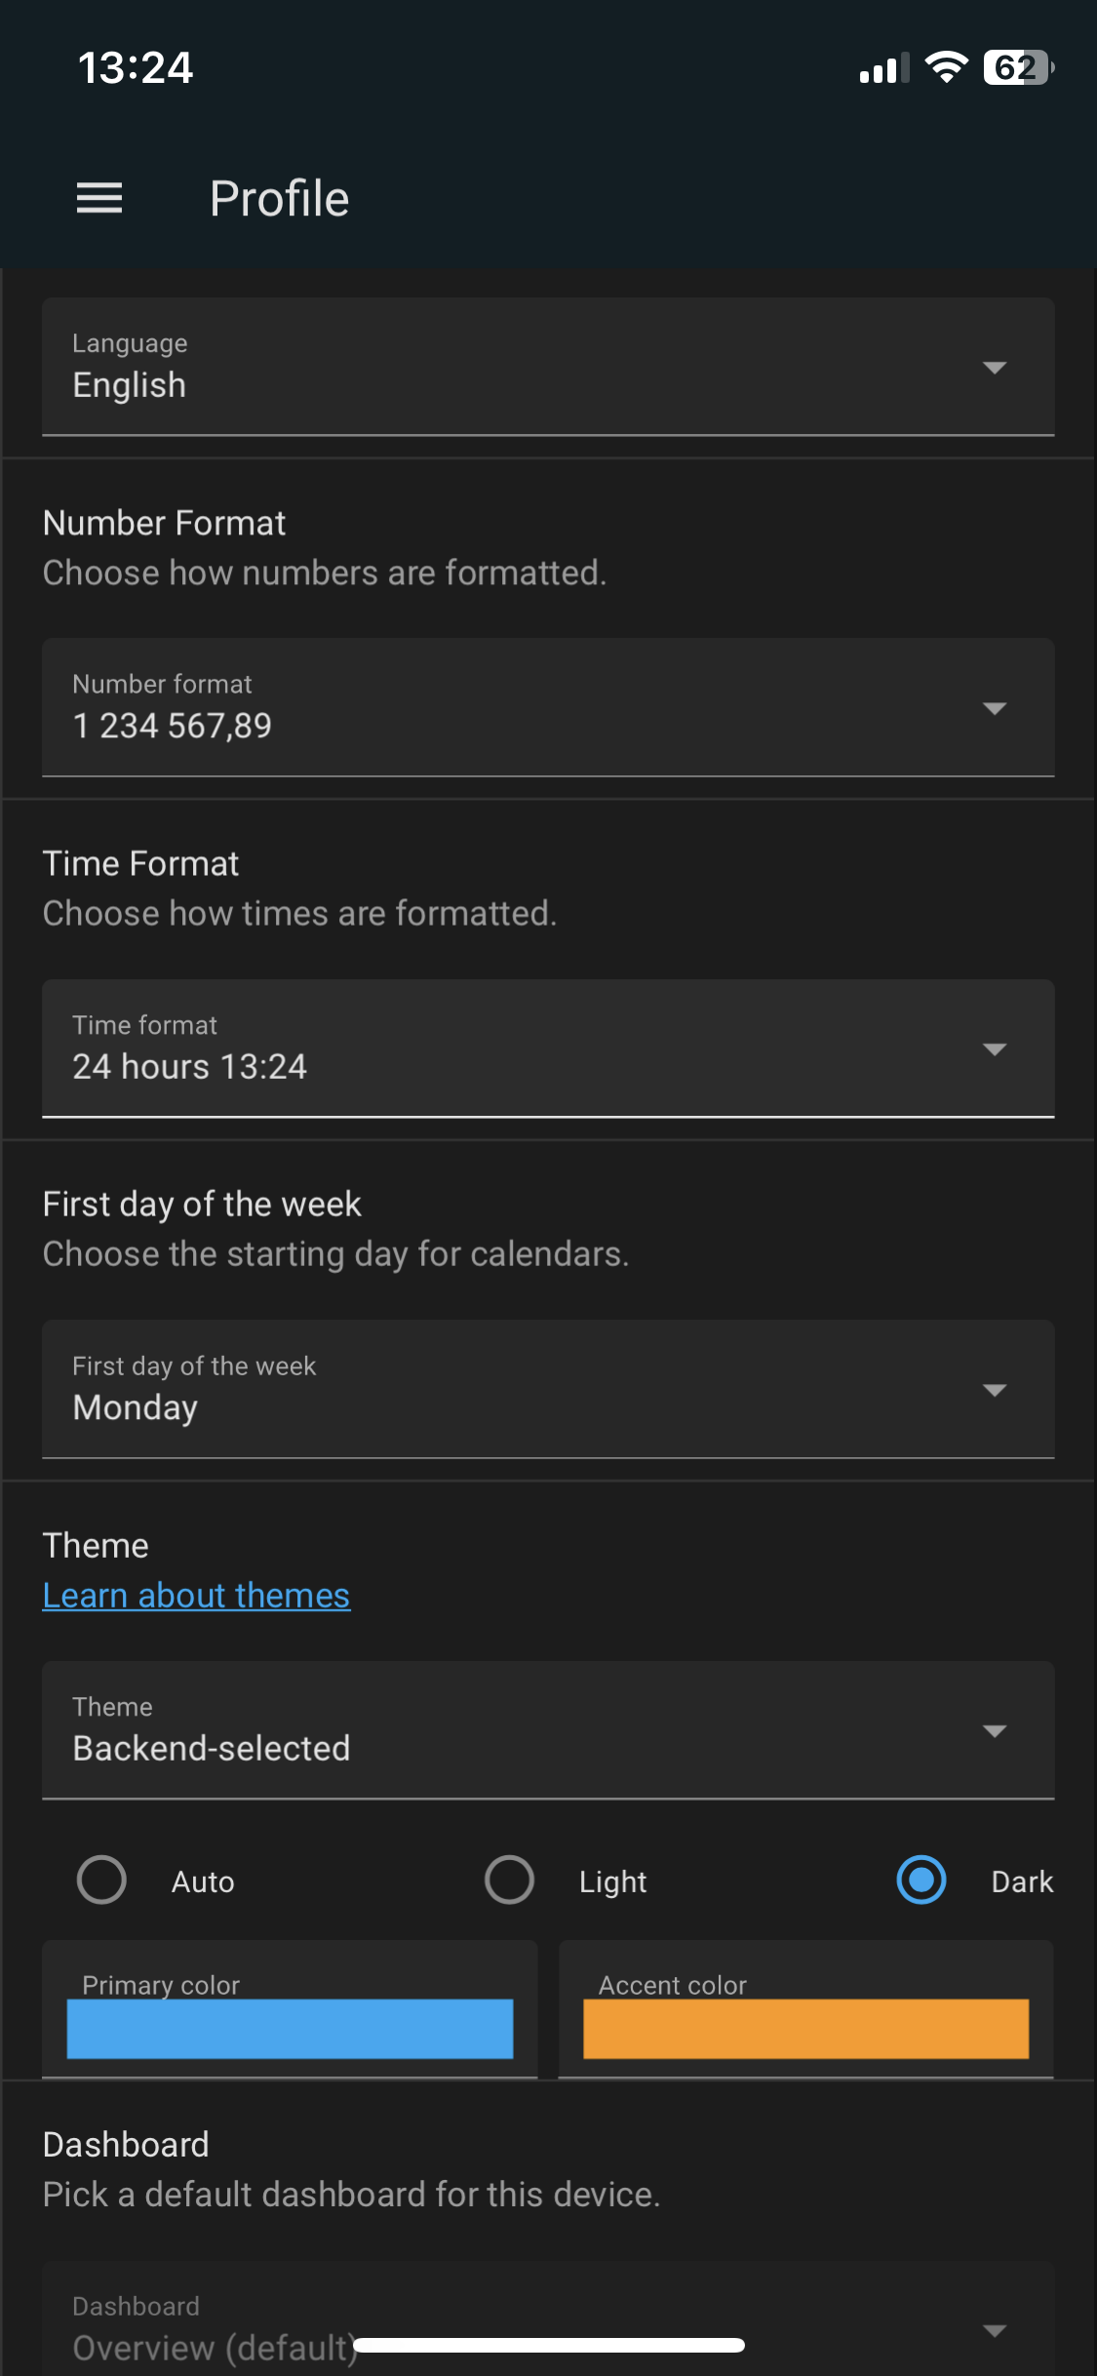Select English in the Language field
The width and height of the screenshot is (1097, 2376).
(130, 384)
